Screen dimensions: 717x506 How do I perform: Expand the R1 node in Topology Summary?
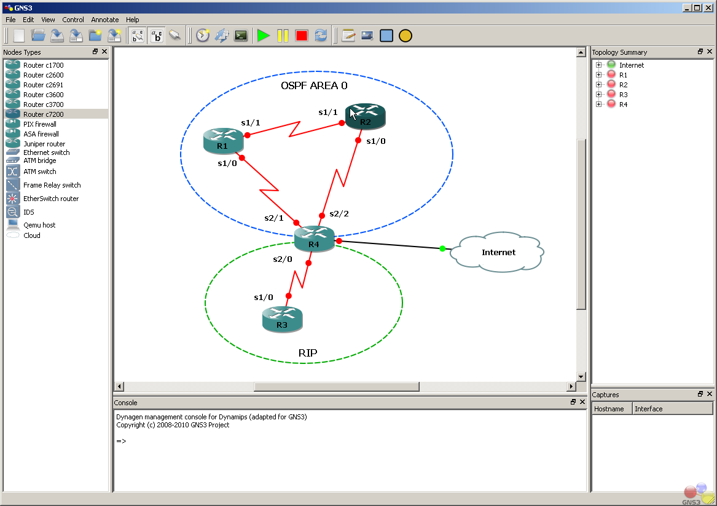pyautogui.click(x=598, y=74)
